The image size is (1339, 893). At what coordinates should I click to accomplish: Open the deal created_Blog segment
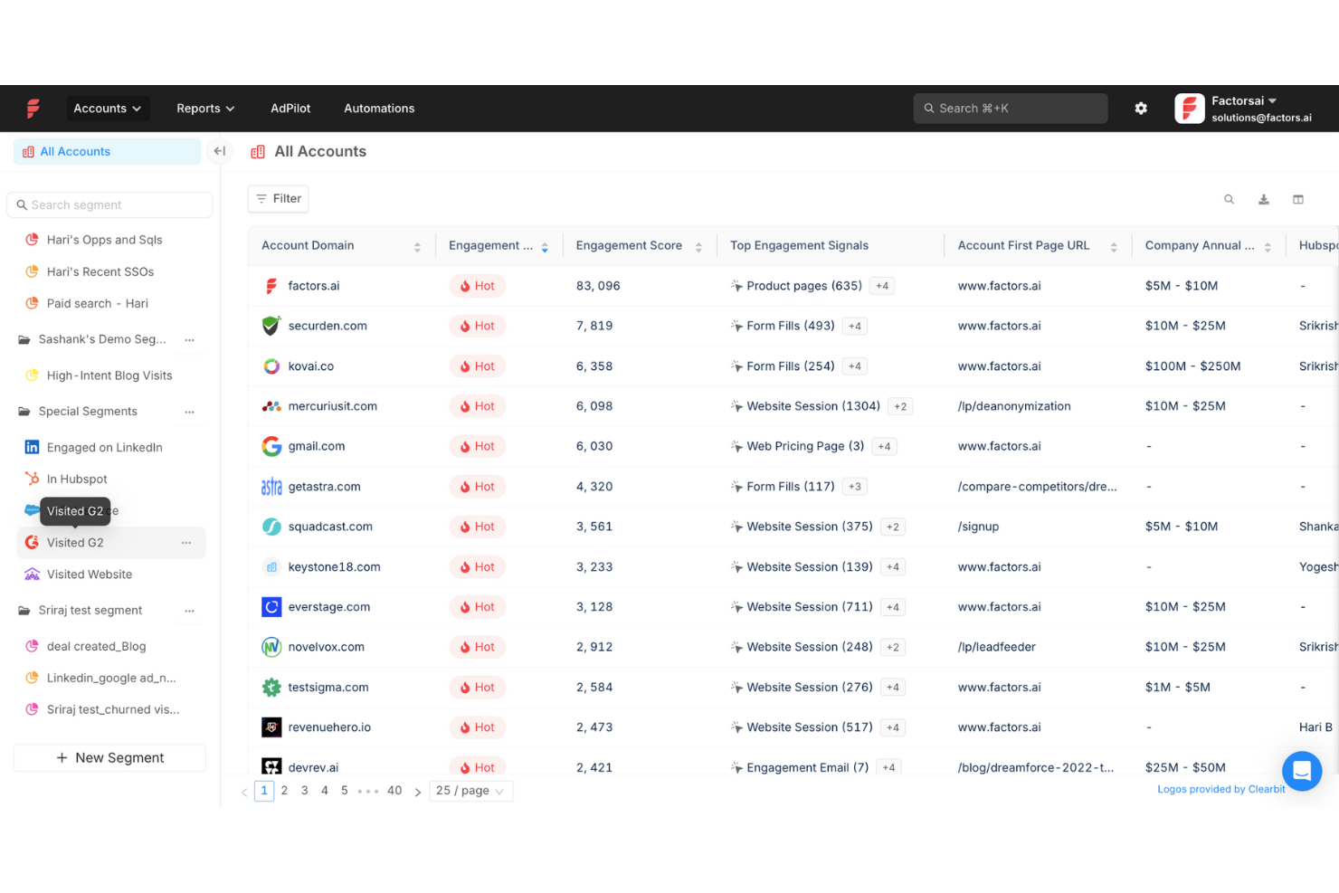pos(96,646)
